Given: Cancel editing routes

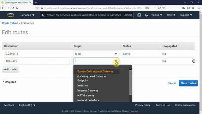Looking at the screenshot, I should tap(172, 83).
